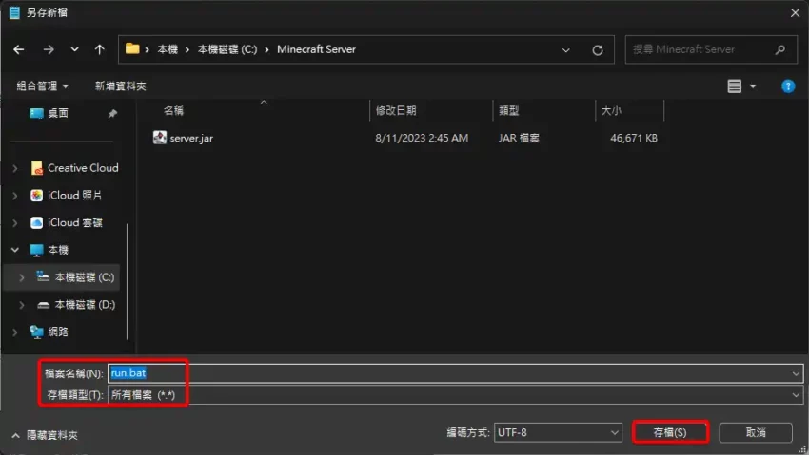
Task: Create folder with 新增資料夾
Action: pyautogui.click(x=120, y=85)
